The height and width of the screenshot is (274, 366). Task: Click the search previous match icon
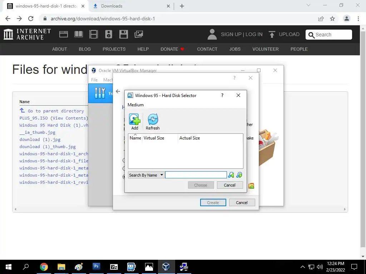click(x=231, y=175)
